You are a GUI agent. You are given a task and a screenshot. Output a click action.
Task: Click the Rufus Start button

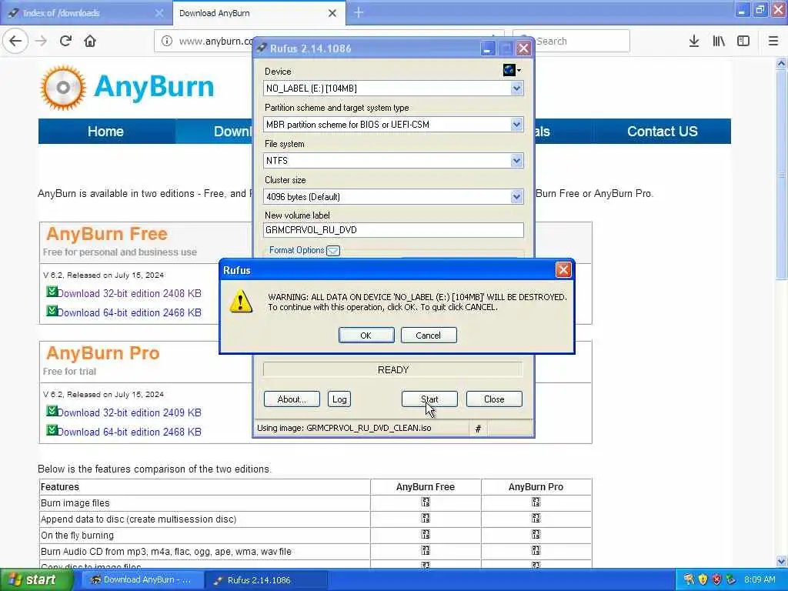pyautogui.click(x=429, y=399)
